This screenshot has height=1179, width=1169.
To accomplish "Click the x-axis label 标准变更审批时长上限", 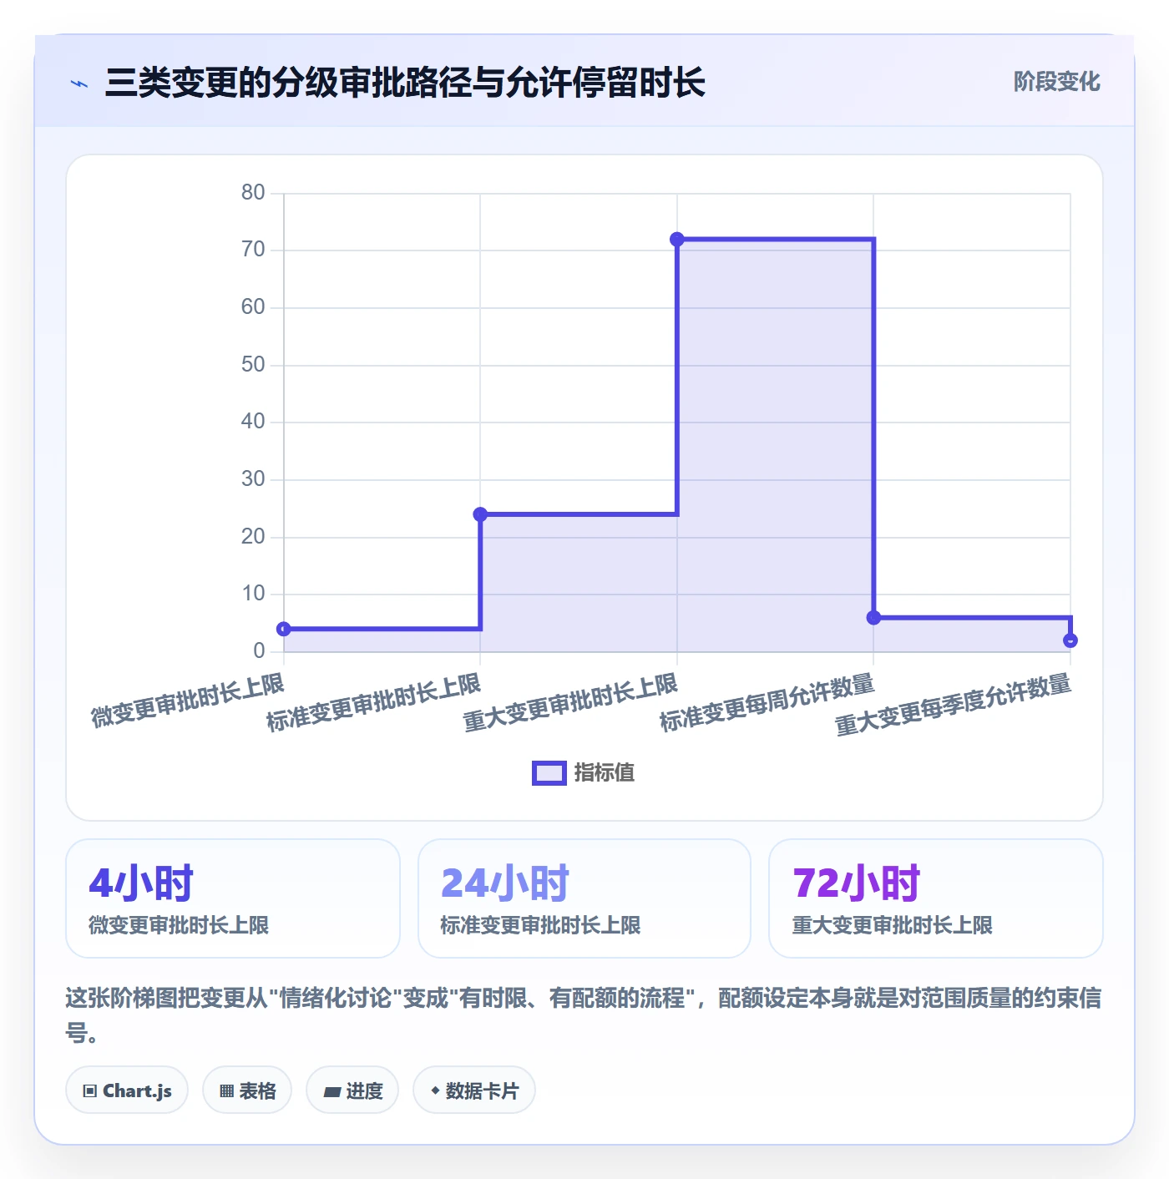I will click(x=373, y=702).
